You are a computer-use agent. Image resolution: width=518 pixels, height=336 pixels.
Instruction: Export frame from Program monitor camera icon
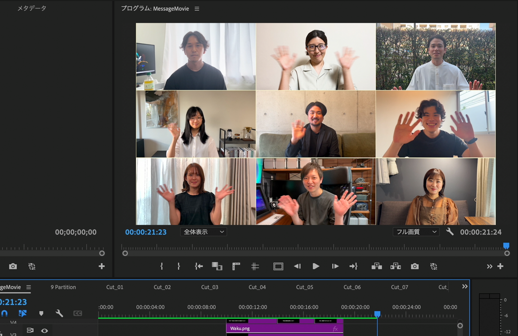click(414, 266)
